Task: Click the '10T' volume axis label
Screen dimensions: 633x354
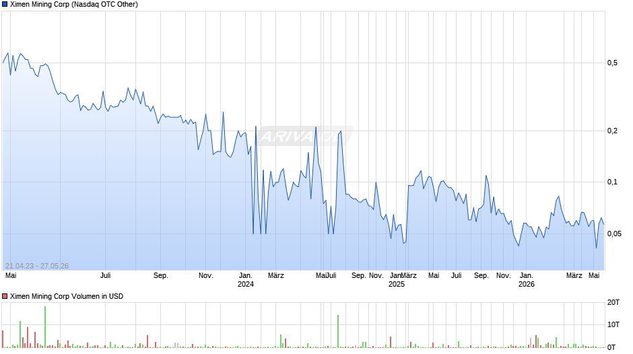Action: (613, 324)
